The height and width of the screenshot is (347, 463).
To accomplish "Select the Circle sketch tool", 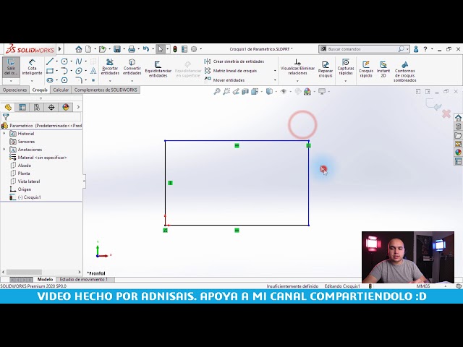I will (x=64, y=61).
